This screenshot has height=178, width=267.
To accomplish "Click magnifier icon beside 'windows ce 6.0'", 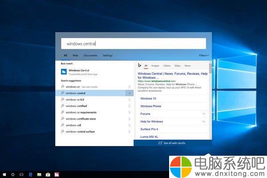I will [62, 100].
